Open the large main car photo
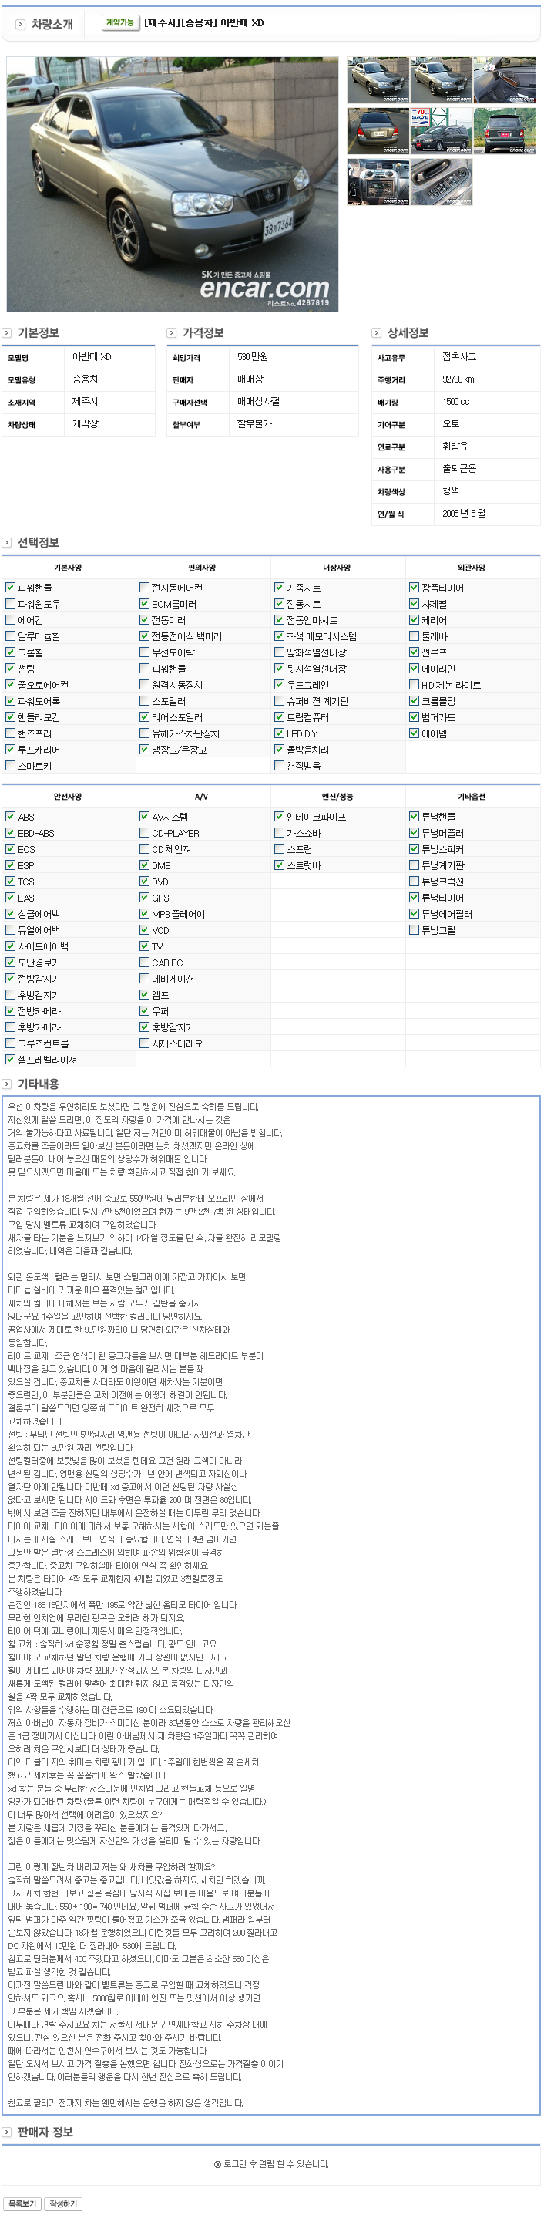Image resolution: width=544 pixels, height=2215 pixels. point(173,184)
